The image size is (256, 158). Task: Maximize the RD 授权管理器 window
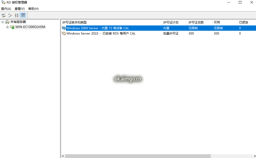coord(240,3)
